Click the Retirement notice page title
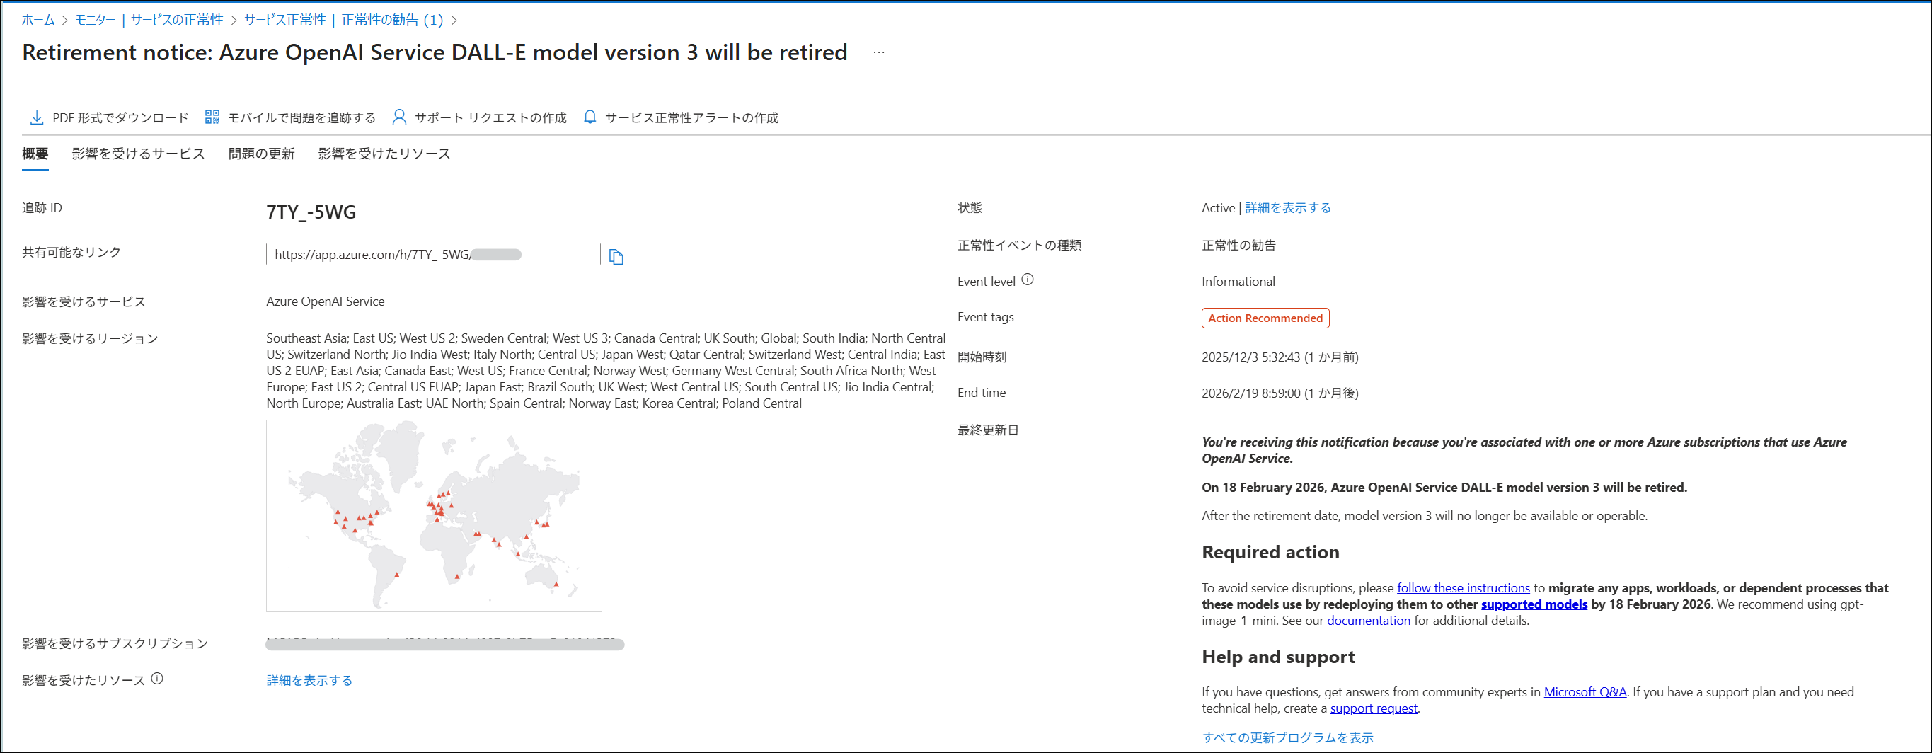The image size is (1932, 753). point(435,52)
